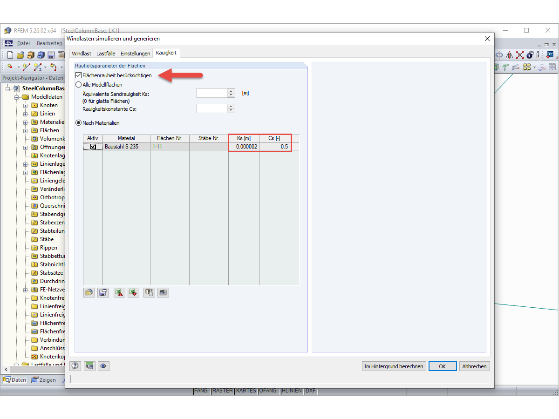
Task: Collapse the SteelColumnBase root node
Action: coord(8,88)
